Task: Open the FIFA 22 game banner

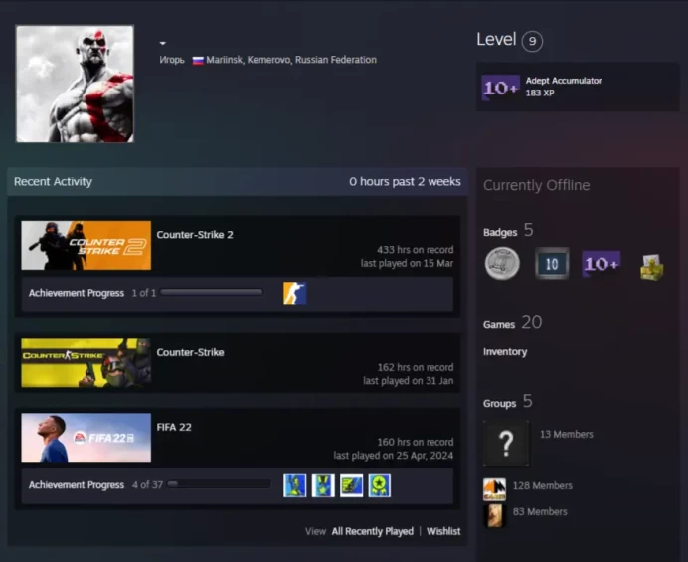Action: (x=86, y=438)
